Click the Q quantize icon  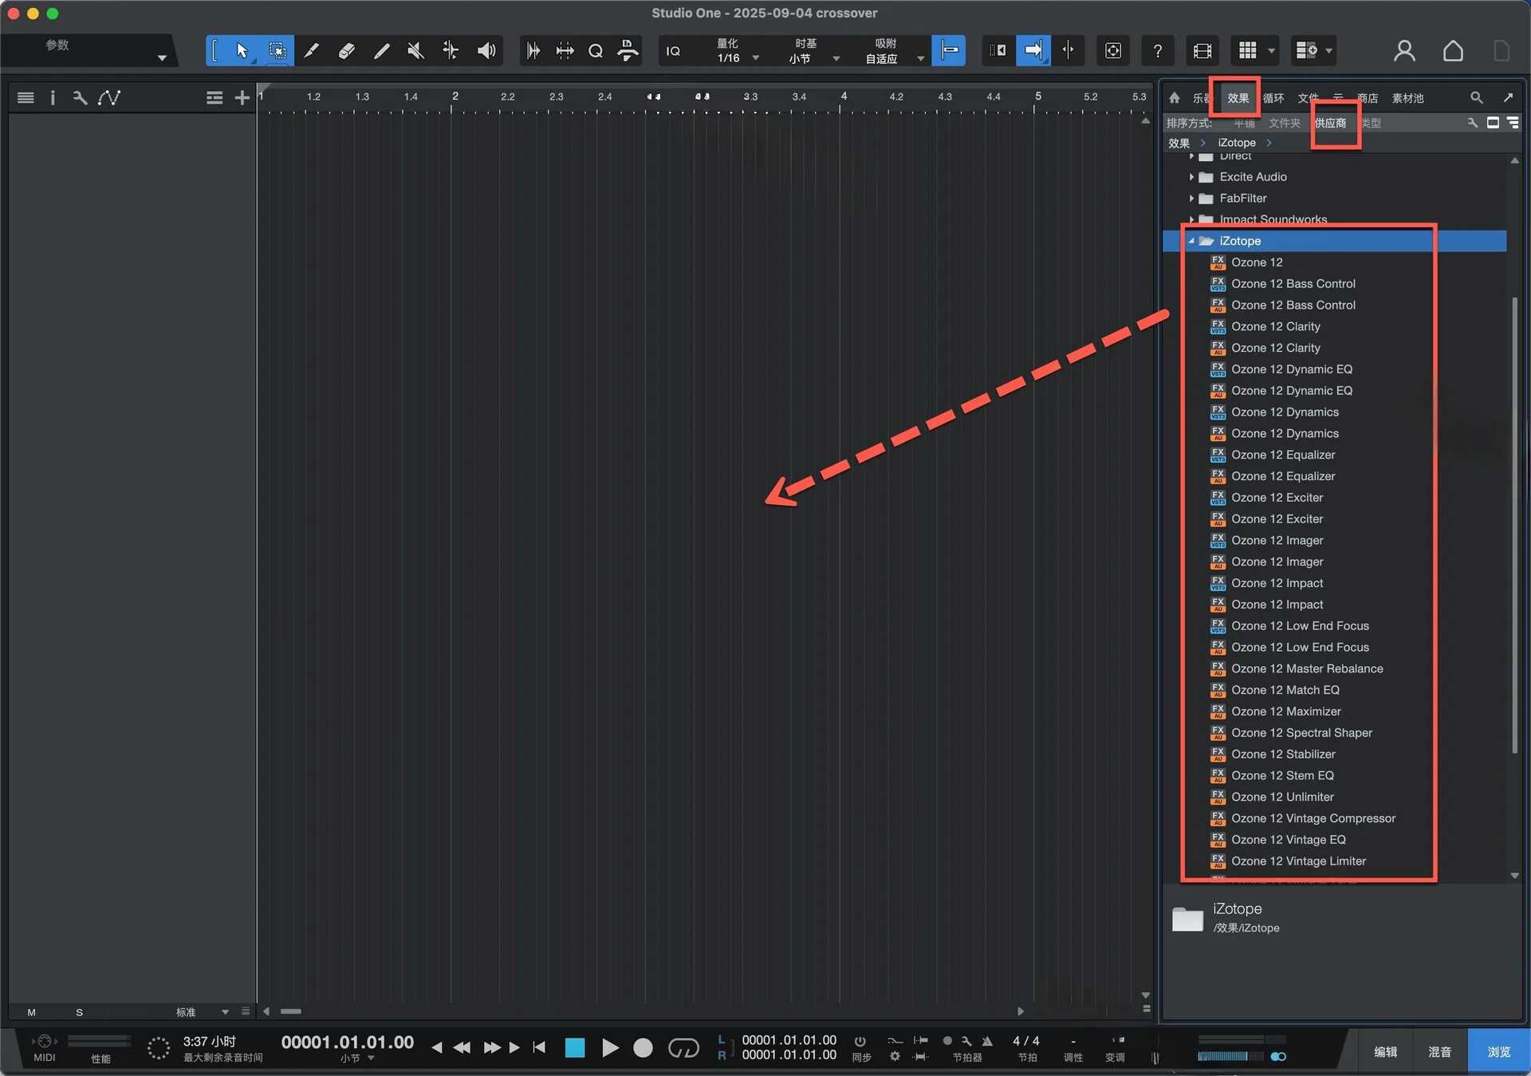point(596,51)
